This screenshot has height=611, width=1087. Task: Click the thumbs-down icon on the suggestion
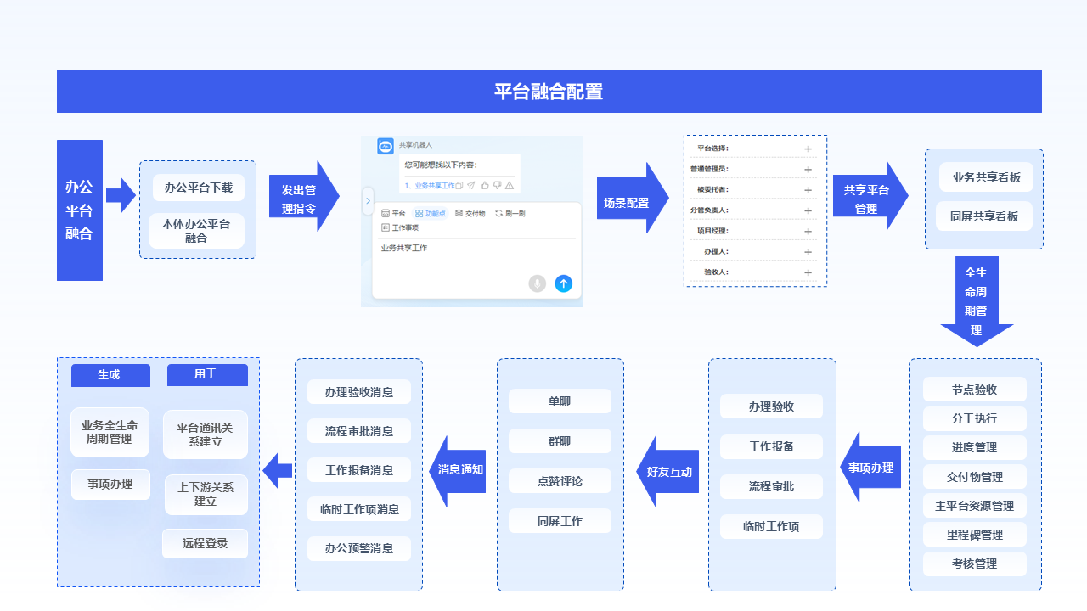497,185
